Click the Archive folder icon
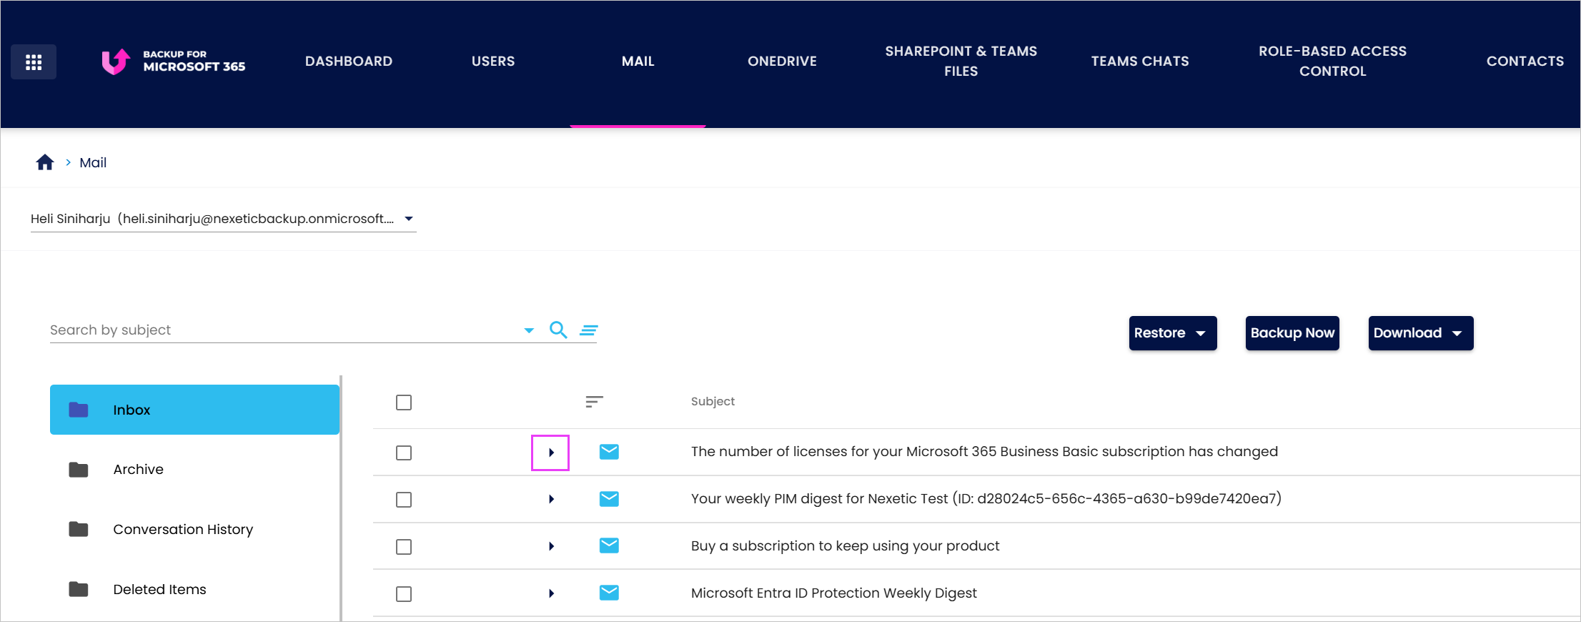The height and width of the screenshot is (622, 1581). pos(79,470)
